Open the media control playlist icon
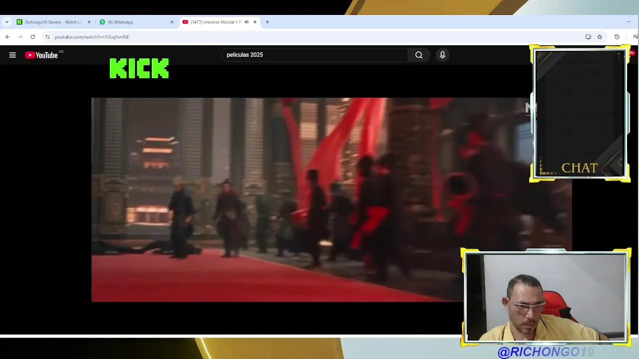 [635, 37]
